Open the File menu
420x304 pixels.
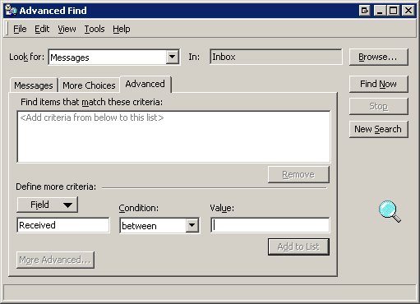[x=20, y=29]
